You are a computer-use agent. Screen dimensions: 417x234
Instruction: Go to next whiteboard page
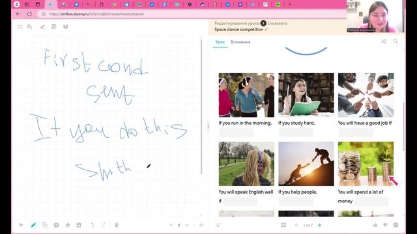pos(187,225)
